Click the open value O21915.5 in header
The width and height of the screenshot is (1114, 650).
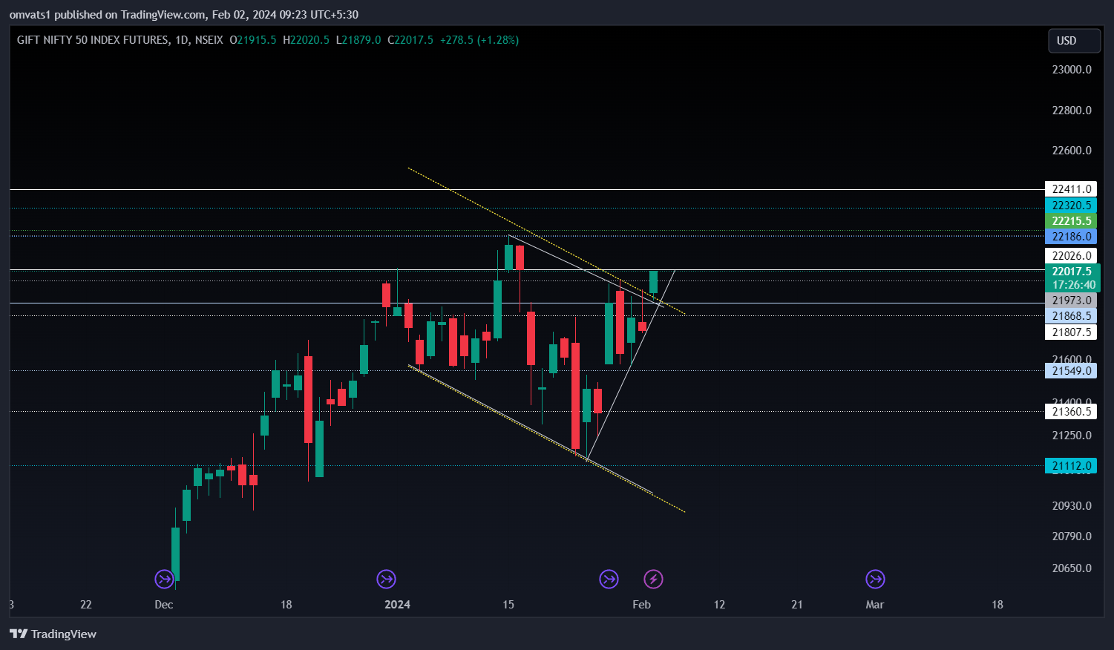253,40
